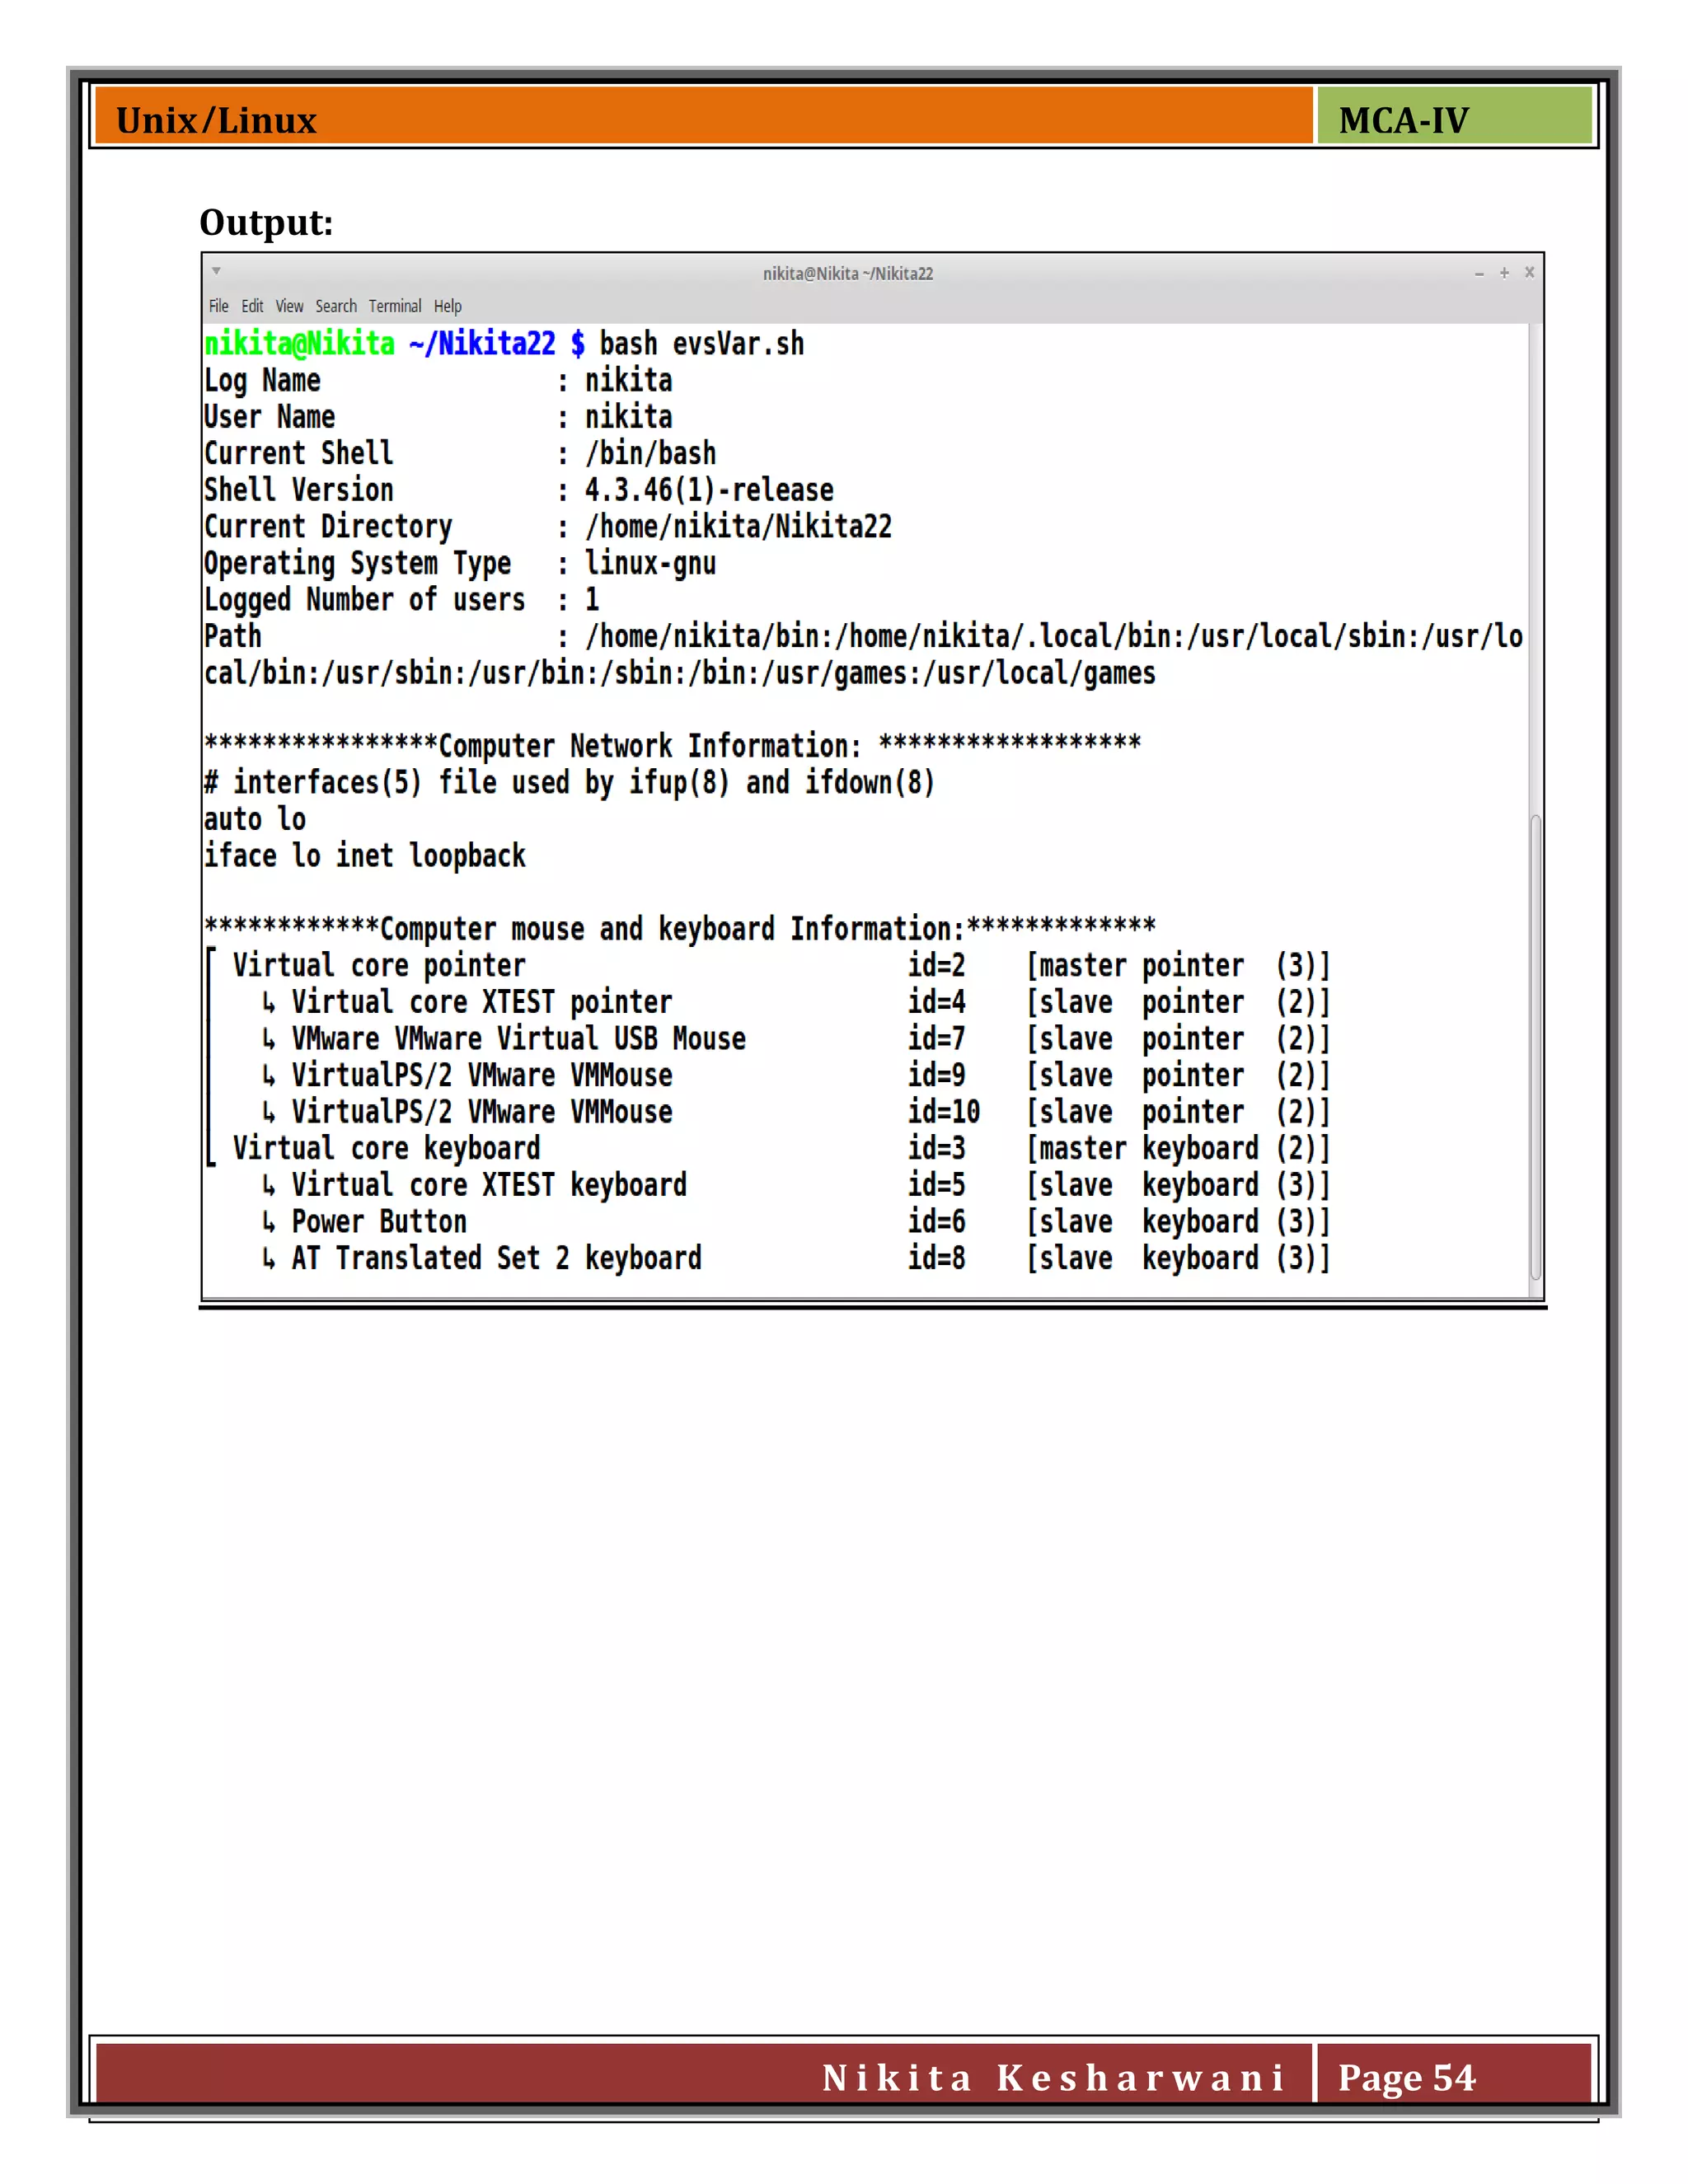Click the 'Computer Network Information:' heading
This screenshot has height=2184, width=1688.
point(650,746)
